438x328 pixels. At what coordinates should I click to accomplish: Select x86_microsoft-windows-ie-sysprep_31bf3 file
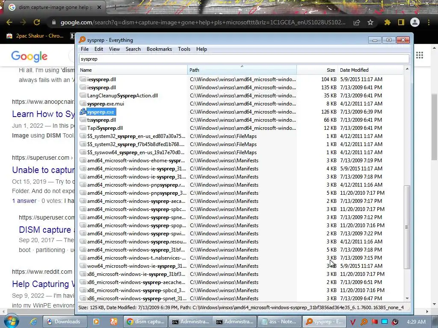click(x=136, y=274)
